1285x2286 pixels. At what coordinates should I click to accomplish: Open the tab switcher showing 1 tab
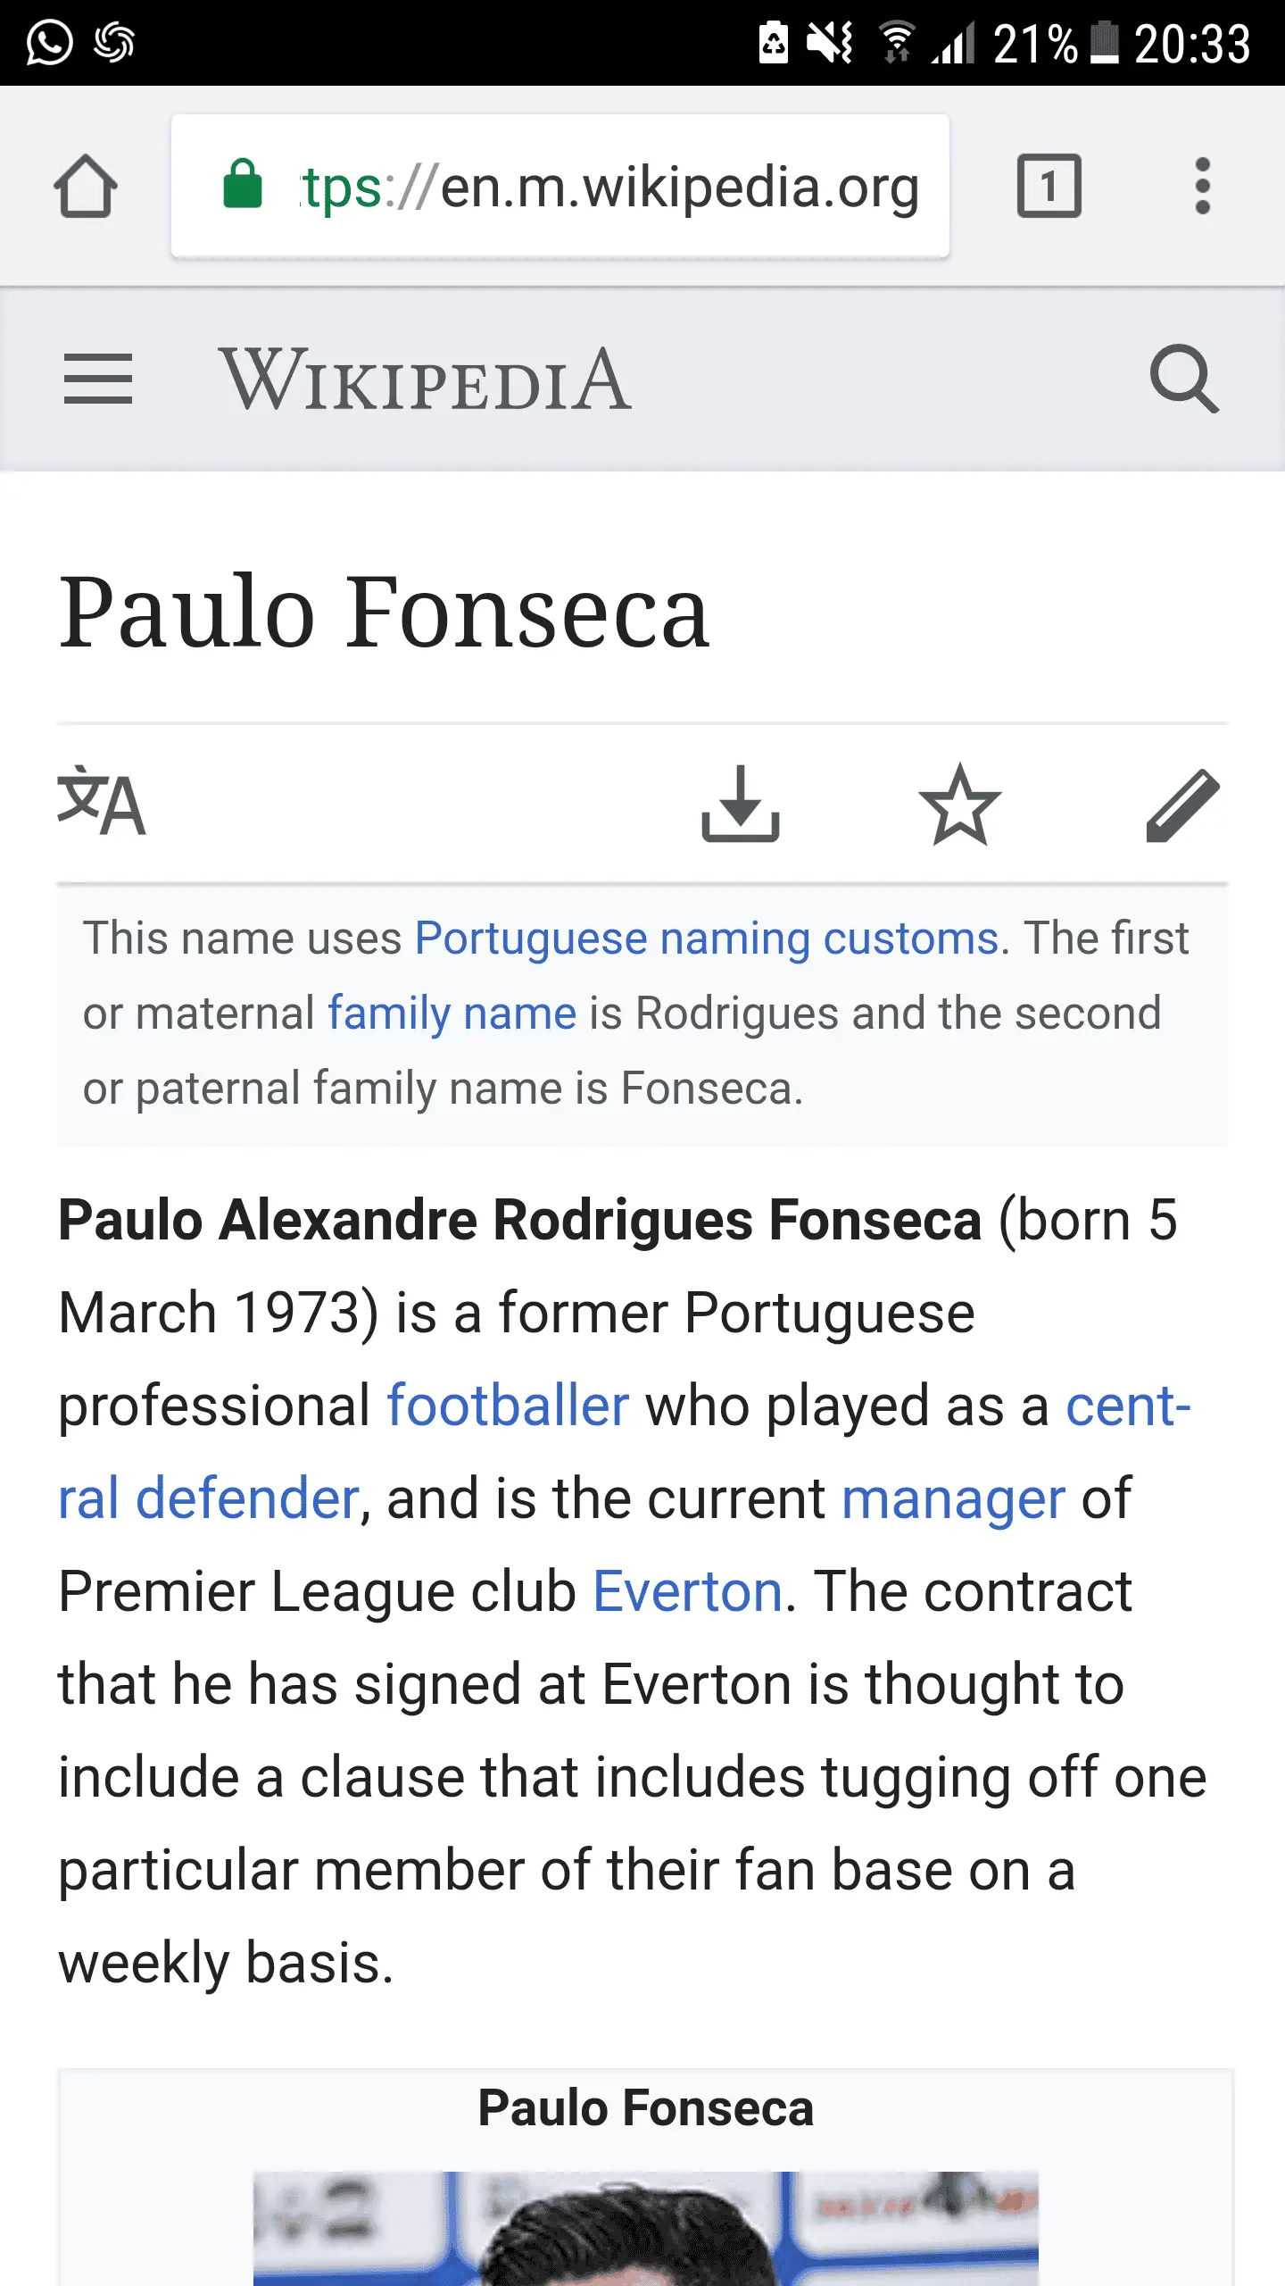click(x=1049, y=187)
